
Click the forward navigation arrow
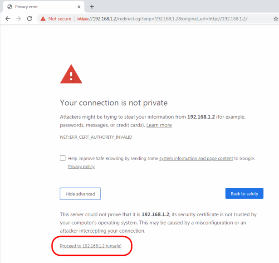[x=19, y=19]
